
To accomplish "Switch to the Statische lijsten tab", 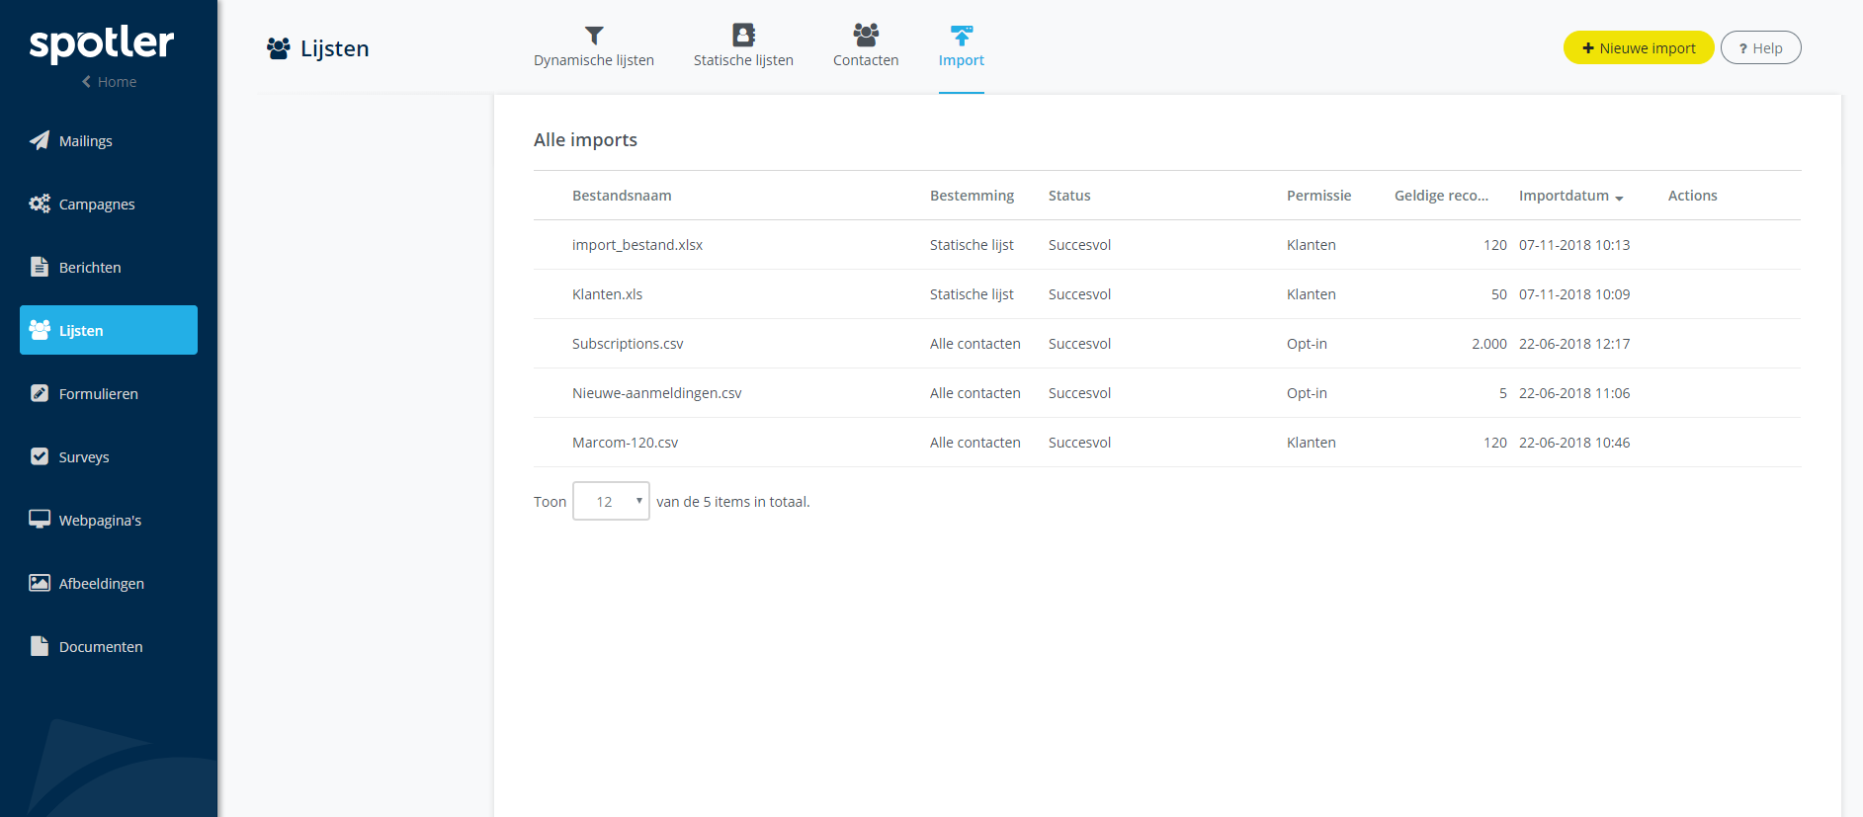I will pyautogui.click(x=743, y=46).
